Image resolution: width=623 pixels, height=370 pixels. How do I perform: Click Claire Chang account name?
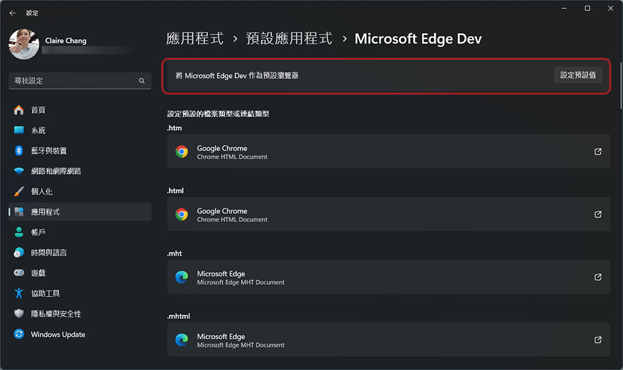pyautogui.click(x=65, y=40)
